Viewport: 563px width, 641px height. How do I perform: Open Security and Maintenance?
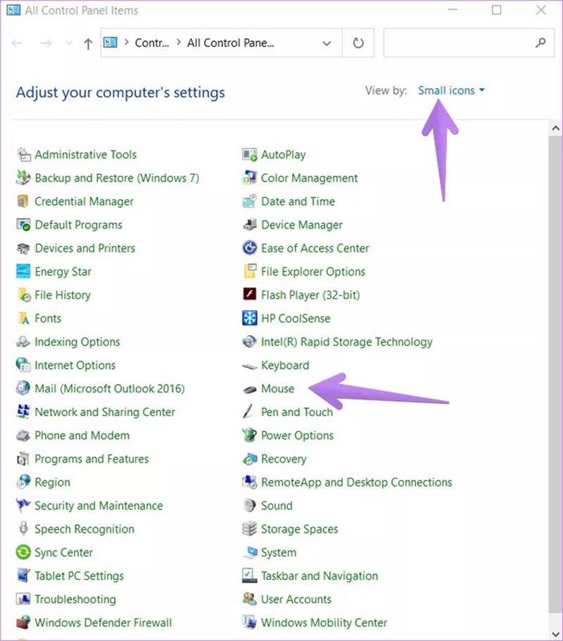point(99,506)
